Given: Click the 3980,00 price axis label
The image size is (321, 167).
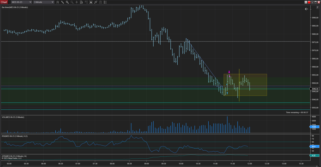Looking at the screenshot, I should tap(315, 34).
